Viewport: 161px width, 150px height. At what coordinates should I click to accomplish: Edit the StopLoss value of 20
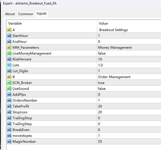click(129, 112)
